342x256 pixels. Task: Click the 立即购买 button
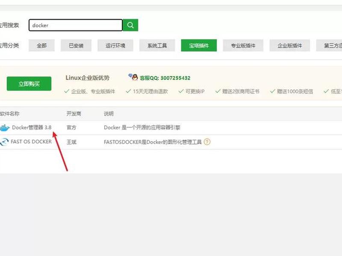29,84
